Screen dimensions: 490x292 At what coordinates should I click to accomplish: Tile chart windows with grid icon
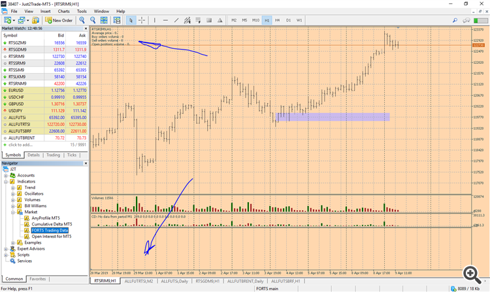coord(104,20)
